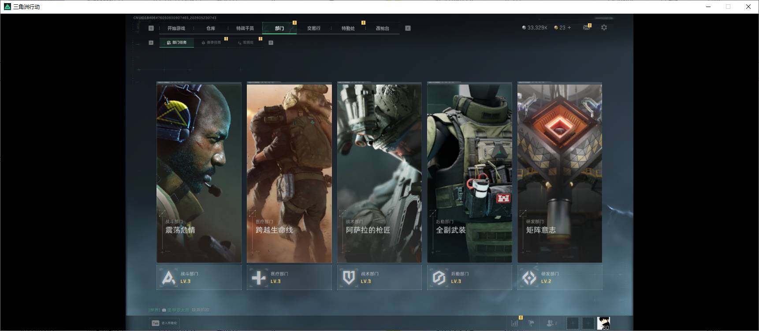
Task: Click the 战术部门 LV.3 panel
Action: [x=379, y=277]
